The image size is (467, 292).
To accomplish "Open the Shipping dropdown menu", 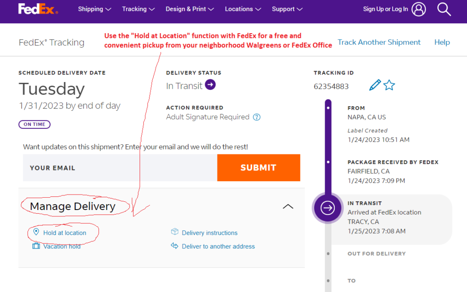I will (91, 9).
